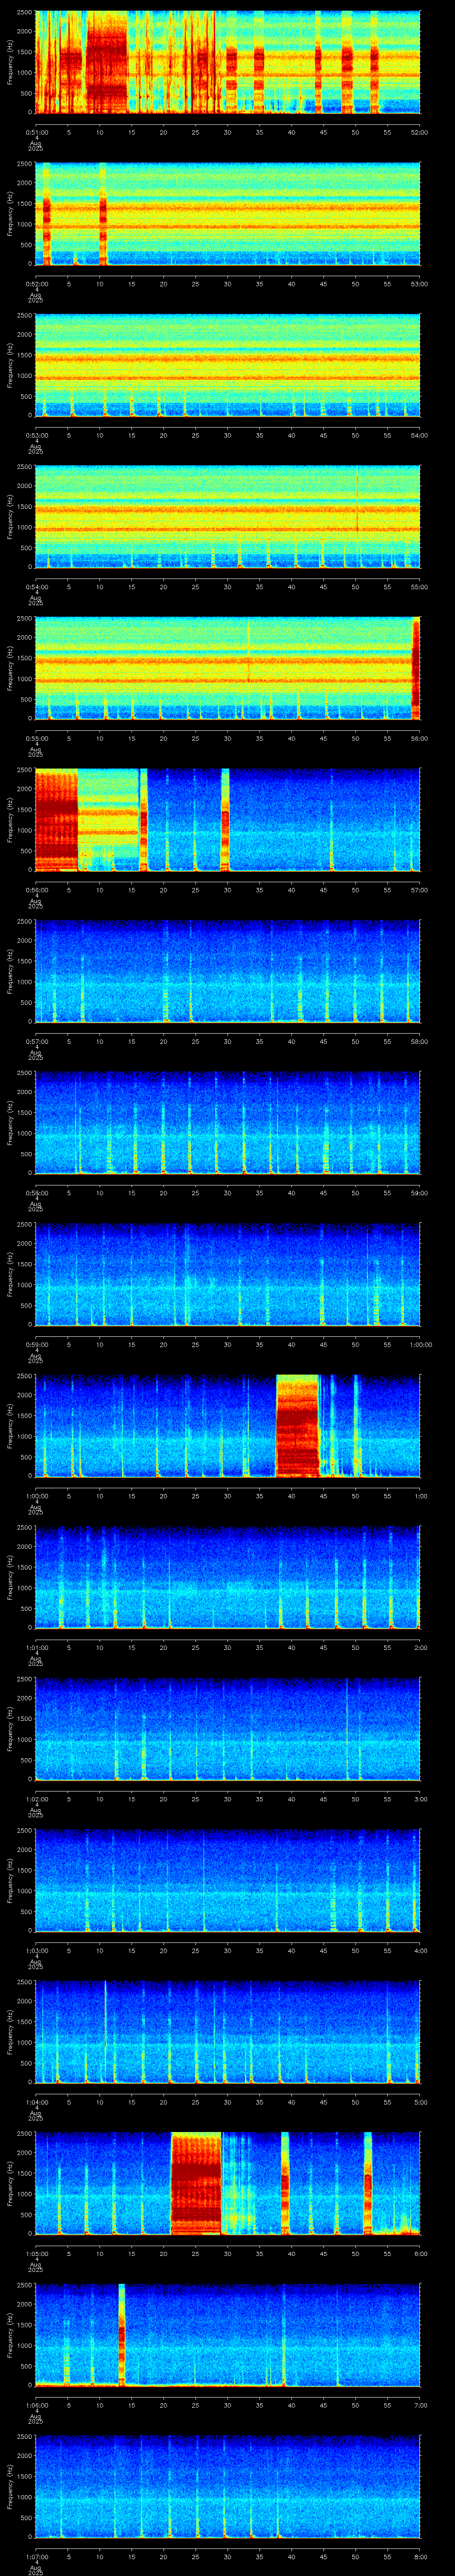Click the '0:51:00' time label
The image size is (455, 2576).
(x=36, y=132)
